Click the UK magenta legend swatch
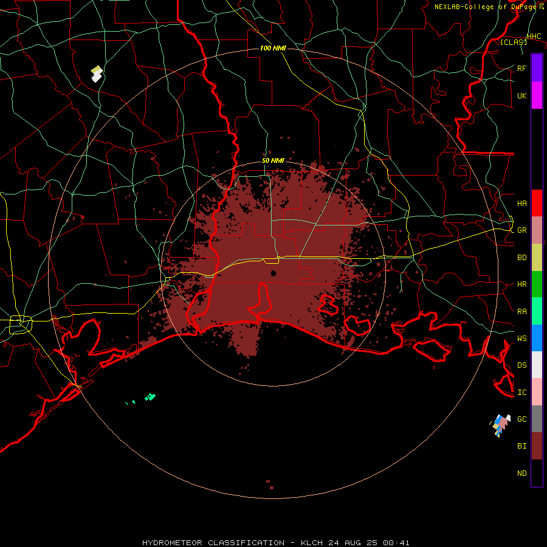The image size is (547, 547). point(537,95)
